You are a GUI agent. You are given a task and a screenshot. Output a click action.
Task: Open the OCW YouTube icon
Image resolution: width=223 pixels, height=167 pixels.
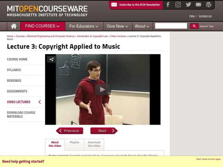198,5
